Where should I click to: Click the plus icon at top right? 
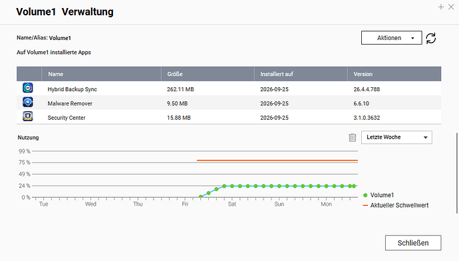441,7
